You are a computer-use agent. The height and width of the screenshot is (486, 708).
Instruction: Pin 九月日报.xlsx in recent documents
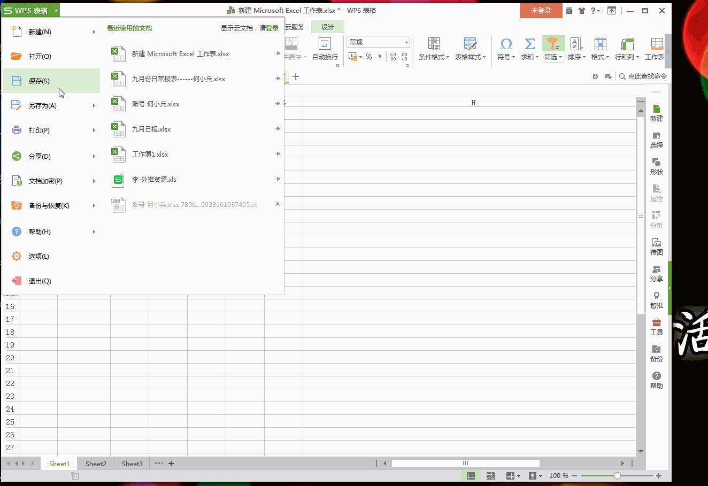pyautogui.click(x=278, y=129)
